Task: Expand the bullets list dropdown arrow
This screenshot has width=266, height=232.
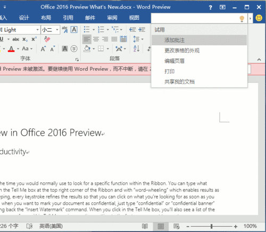Action: tap(94, 30)
